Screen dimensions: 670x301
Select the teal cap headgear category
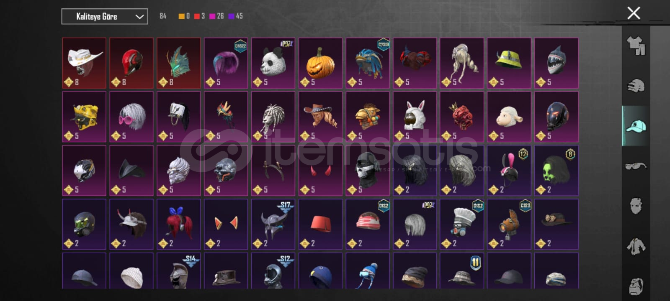pyautogui.click(x=636, y=126)
